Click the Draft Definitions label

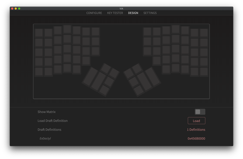pos(49,130)
